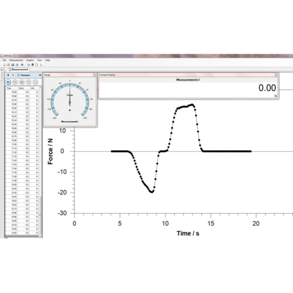
Task: Click the 0.00 enlarged force readout
Action: point(267,88)
